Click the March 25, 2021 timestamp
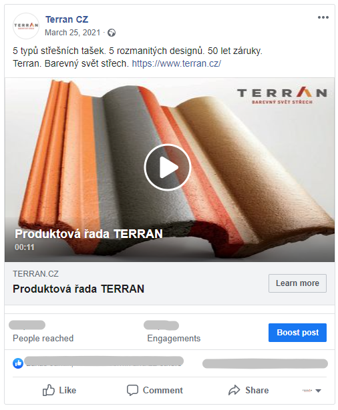Viewport: 338px width, 410px height. [73, 33]
